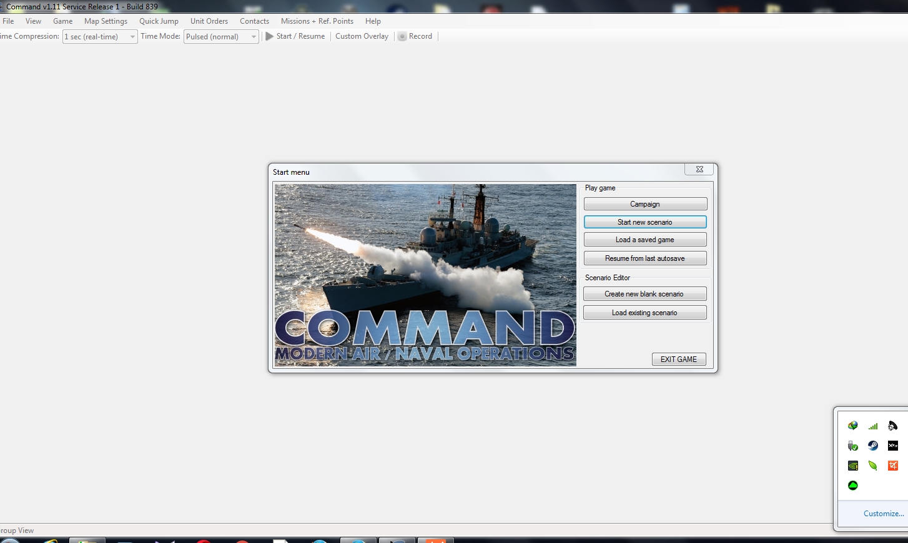Expand the Quick Jump menu

click(159, 21)
